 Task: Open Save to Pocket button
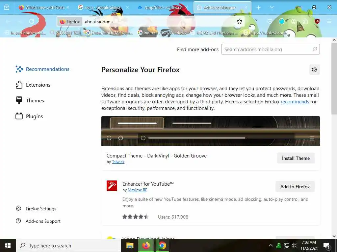270,21
